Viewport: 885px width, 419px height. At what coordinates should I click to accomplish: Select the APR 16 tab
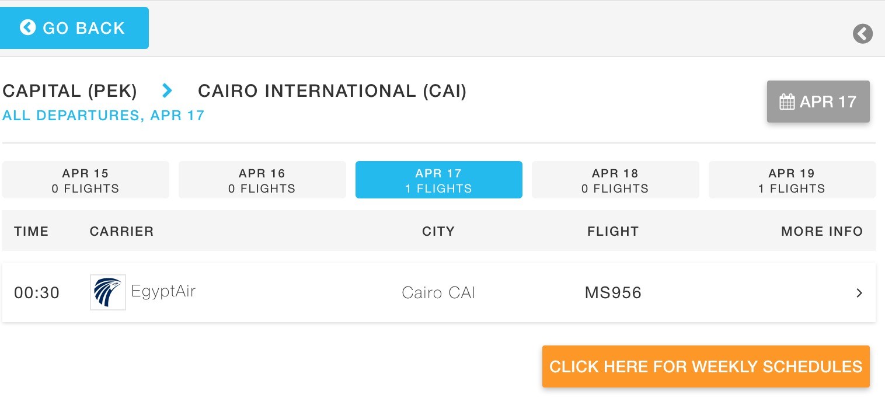coord(262,180)
